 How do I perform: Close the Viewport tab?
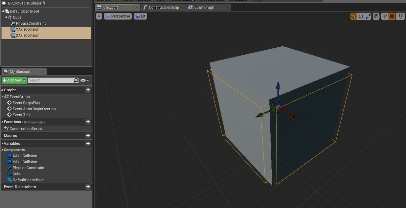(x=136, y=7)
